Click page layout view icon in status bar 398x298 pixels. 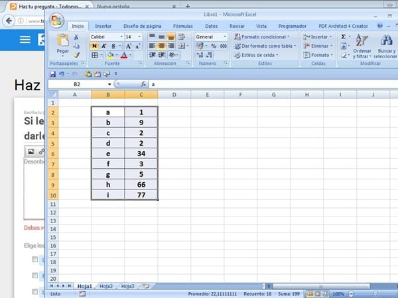[318, 294]
